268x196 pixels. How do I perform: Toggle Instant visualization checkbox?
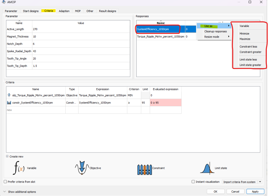(193, 182)
